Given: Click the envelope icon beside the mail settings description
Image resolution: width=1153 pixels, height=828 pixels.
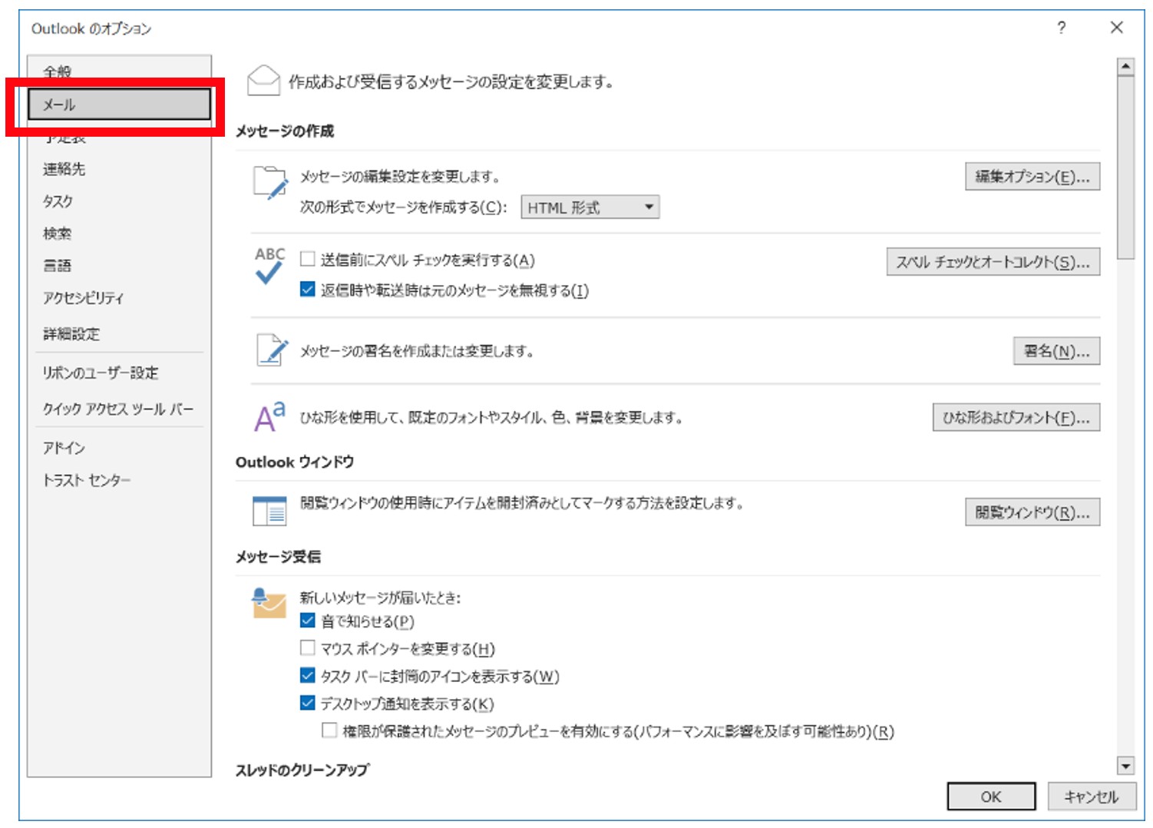Looking at the screenshot, I should pos(263,80).
